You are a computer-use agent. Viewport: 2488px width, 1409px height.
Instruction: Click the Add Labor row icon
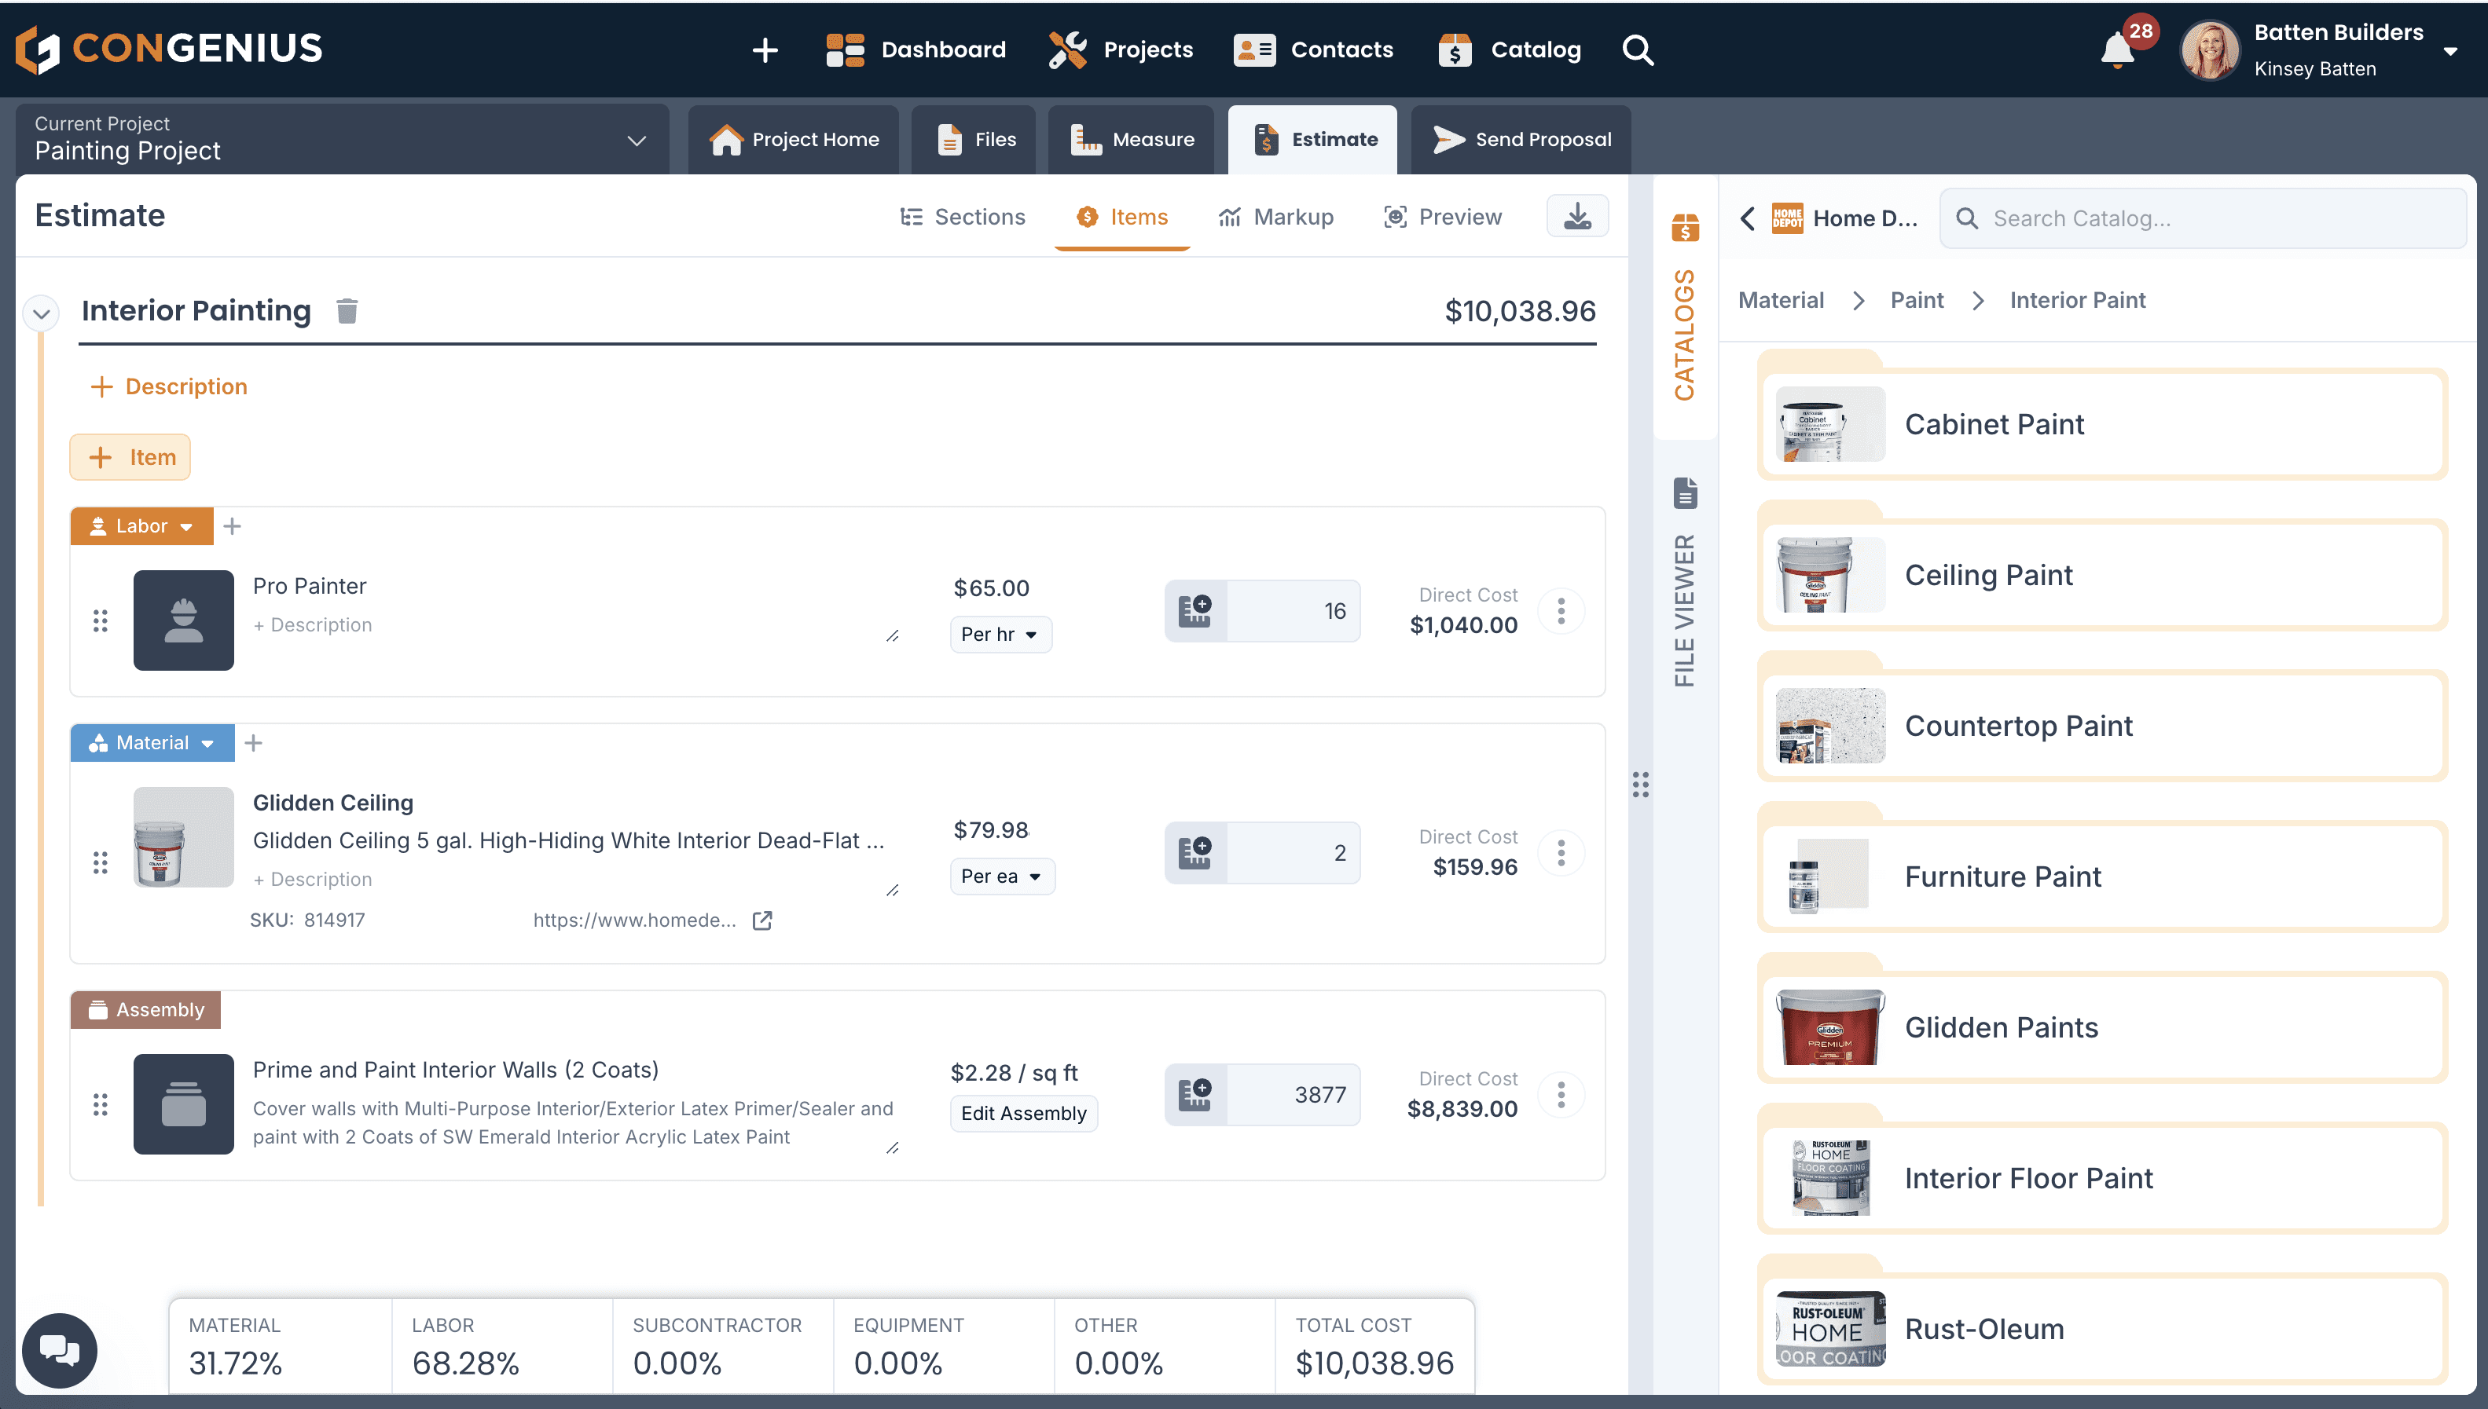(233, 525)
